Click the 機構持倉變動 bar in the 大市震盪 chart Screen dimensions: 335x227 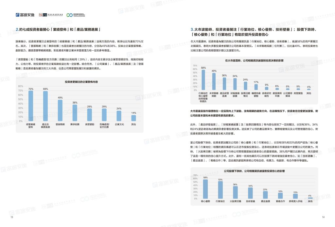click(256, 87)
